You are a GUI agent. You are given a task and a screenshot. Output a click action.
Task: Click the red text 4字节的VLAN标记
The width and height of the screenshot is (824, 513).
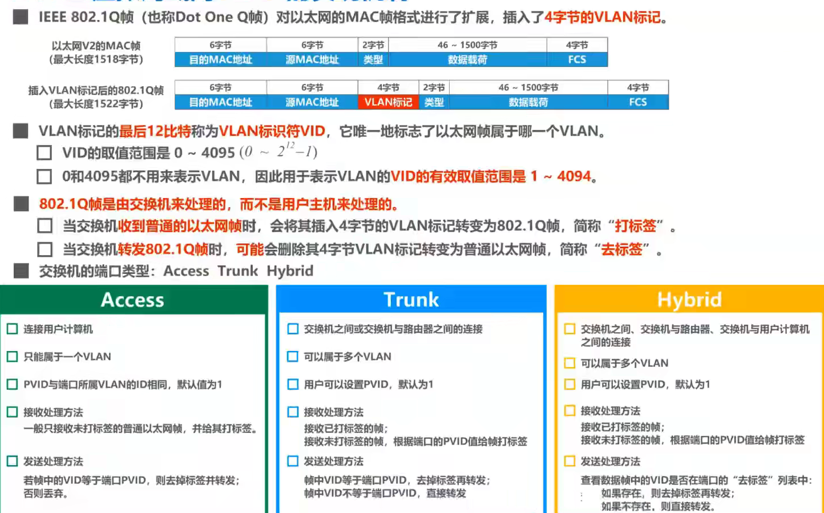(602, 17)
